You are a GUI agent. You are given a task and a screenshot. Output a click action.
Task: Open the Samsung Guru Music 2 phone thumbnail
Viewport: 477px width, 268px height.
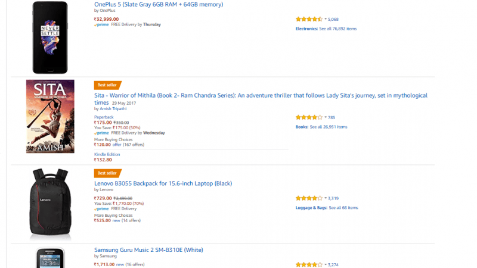coord(50,258)
